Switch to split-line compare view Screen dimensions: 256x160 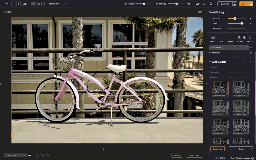pyautogui.click(x=43, y=4)
